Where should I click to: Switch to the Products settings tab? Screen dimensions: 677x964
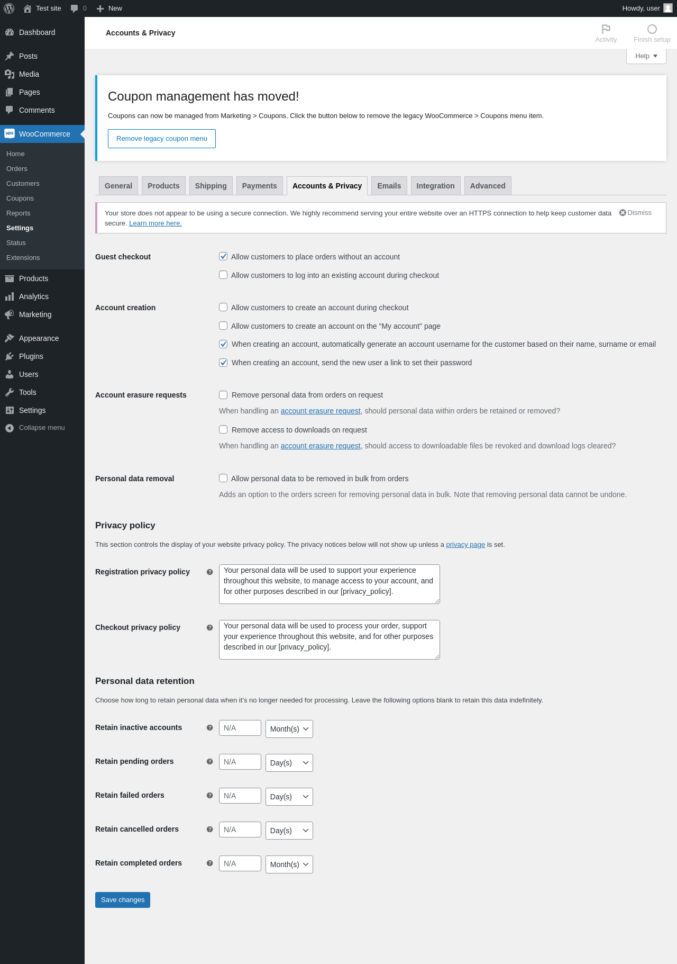pos(163,186)
